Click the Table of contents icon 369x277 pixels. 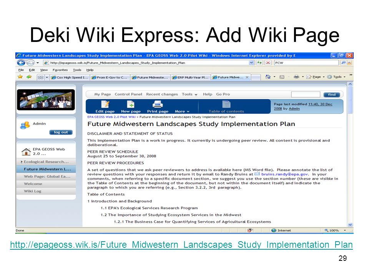click(226, 104)
